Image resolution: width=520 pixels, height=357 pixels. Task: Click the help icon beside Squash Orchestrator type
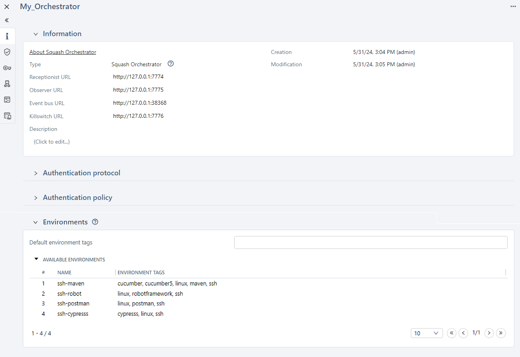pos(170,63)
